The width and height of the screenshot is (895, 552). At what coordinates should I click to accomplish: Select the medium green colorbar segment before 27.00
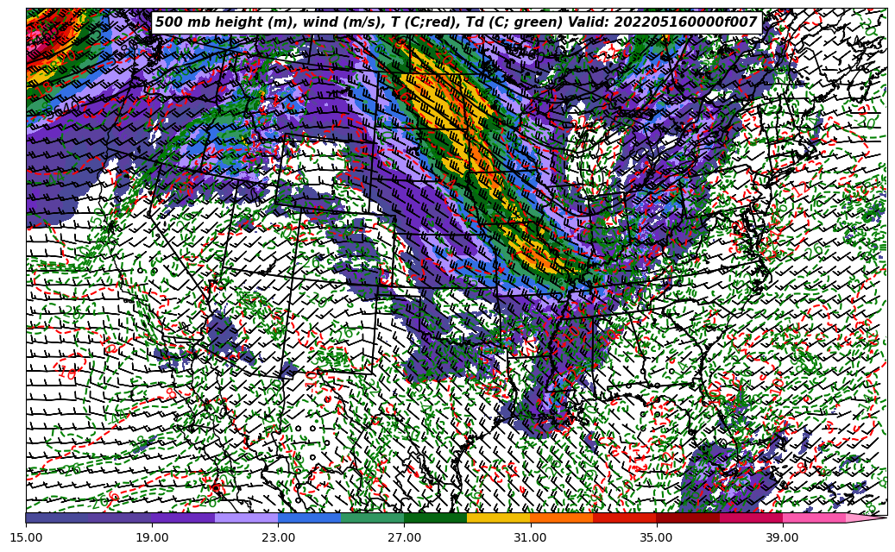point(372,518)
